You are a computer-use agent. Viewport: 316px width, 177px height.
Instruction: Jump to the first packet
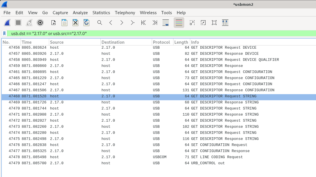[143, 23]
